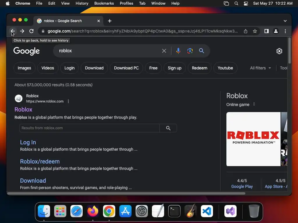Open the tab search chevron
The image size is (298, 223).
tap(285, 21)
